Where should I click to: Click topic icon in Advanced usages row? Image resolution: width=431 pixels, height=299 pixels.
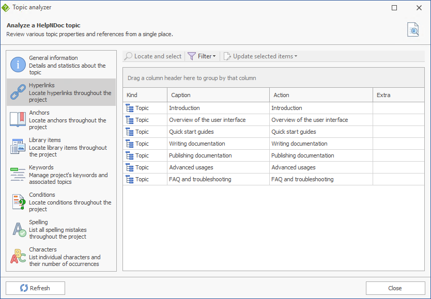130,167
